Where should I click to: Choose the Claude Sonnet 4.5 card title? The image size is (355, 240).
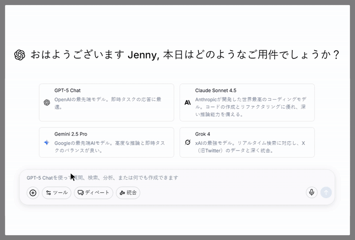coord(216,90)
